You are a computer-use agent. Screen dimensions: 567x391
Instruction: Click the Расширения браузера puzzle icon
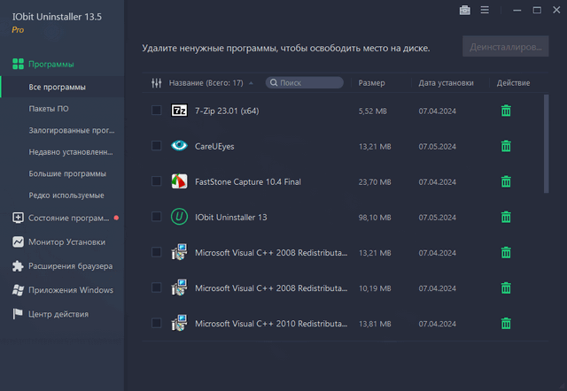(x=18, y=265)
